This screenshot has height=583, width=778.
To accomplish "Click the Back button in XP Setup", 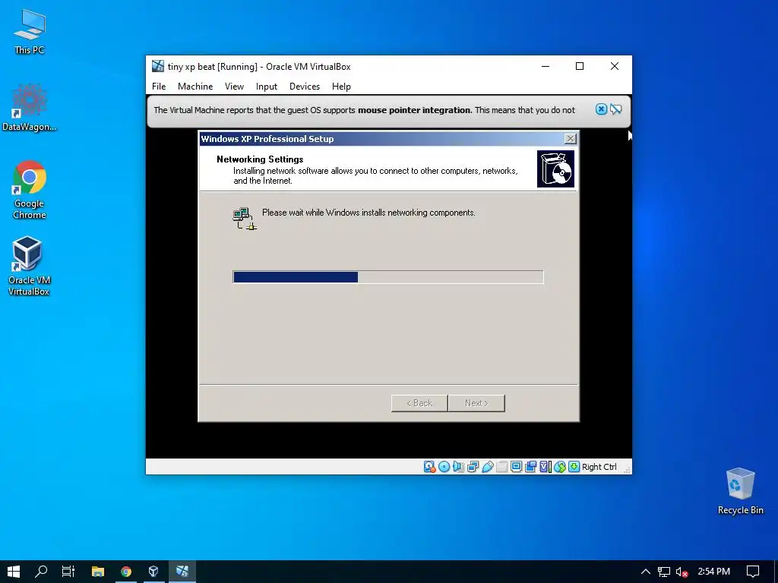I will 419,403.
